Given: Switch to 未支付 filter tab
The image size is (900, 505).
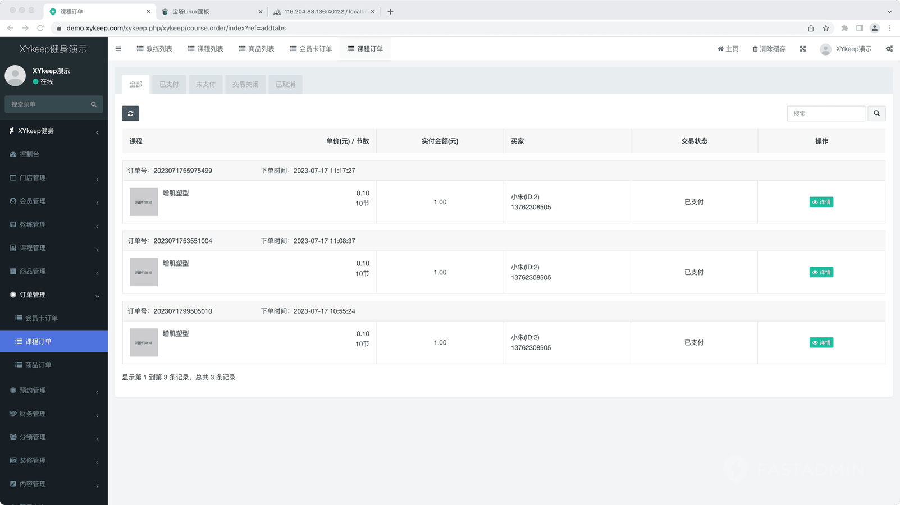Looking at the screenshot, I should pyautogui.click(x=205, y=85).
